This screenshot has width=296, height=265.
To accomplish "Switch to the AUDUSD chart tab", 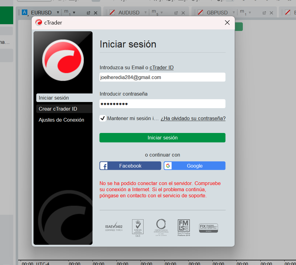I will coord(129,13).
